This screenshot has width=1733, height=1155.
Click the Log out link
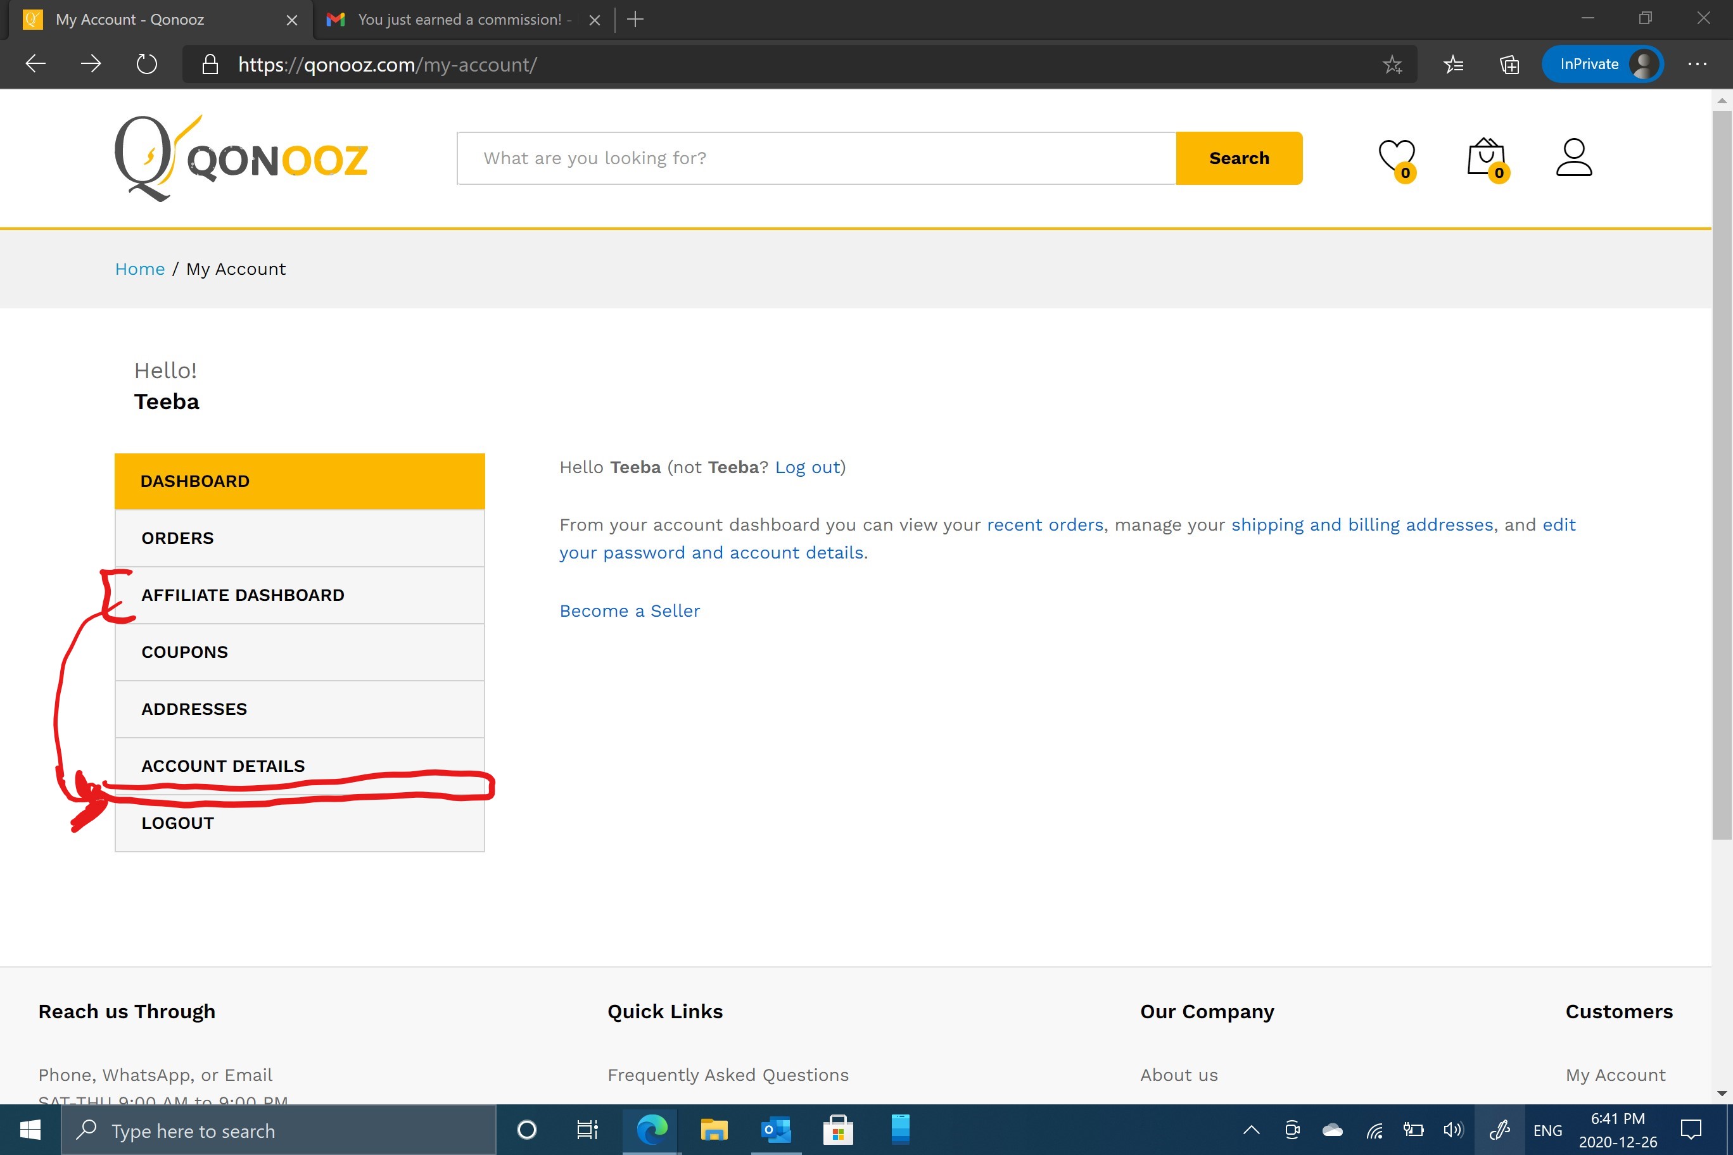pyautogui.click(x=808, y=467)
